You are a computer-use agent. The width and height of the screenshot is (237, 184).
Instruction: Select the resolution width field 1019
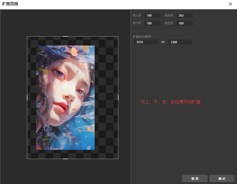coord(146,42)
